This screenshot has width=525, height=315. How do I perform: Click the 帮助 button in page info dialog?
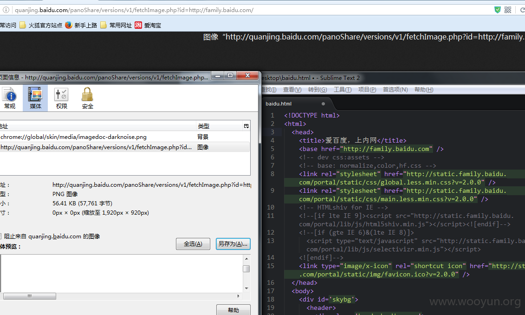coord(233,310)
